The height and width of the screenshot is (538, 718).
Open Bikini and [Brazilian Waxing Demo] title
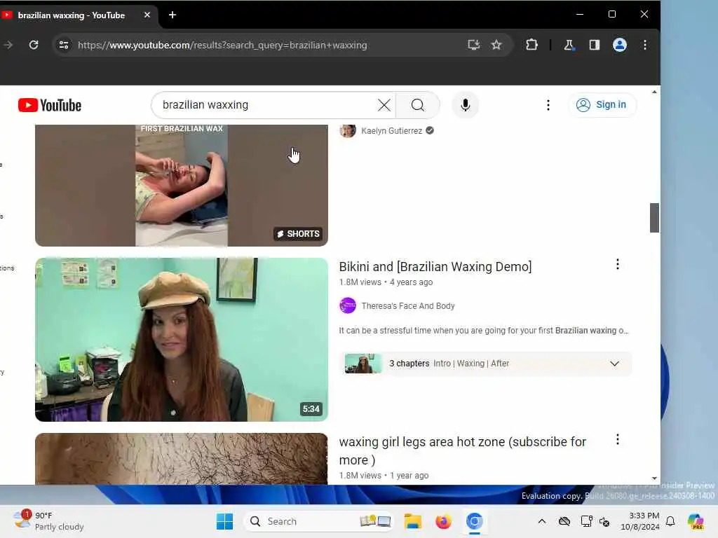coord(435,267)
